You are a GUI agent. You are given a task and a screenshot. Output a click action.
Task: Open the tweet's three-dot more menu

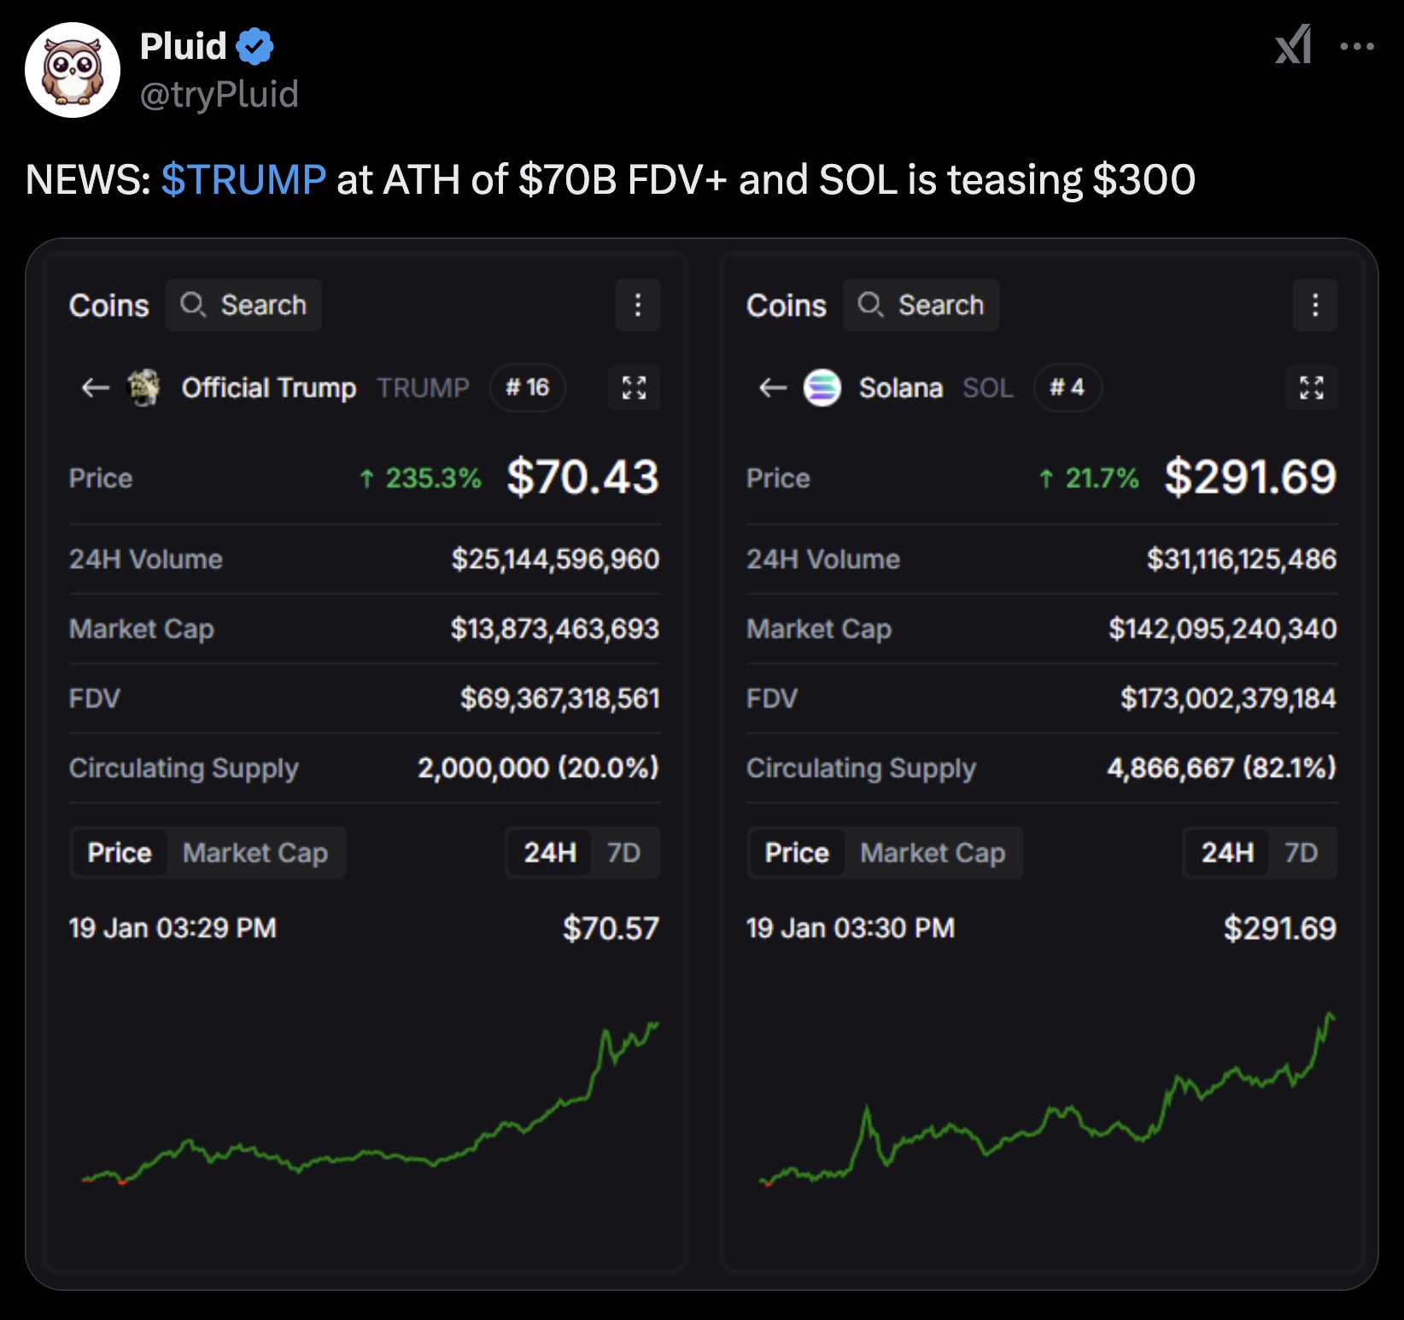[1357, 46]
